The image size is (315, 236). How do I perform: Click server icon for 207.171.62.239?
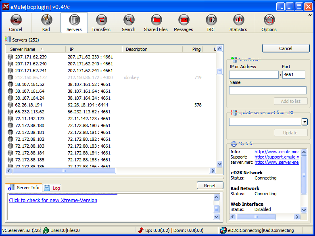[10, 57]
